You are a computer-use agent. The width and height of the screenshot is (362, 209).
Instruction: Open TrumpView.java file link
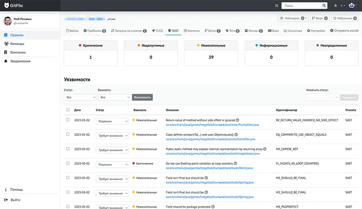pos(212,125)
